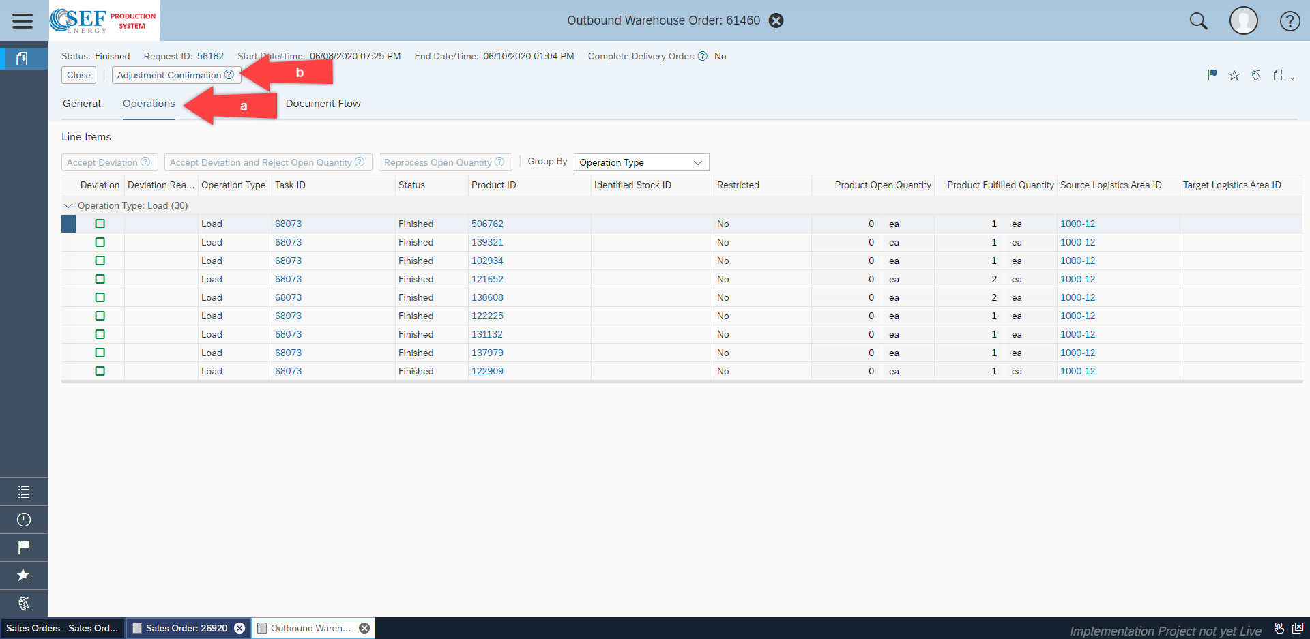Close the Outbound Wareh... bottom tab
1310x639 pixels.
tap(364, 628)
